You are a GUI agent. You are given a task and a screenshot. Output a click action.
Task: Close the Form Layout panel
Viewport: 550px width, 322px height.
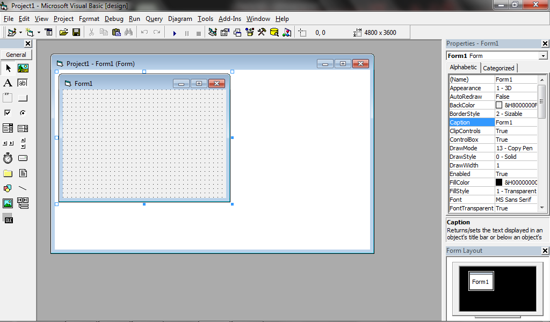pyautogui.click(x=545, y=251)
